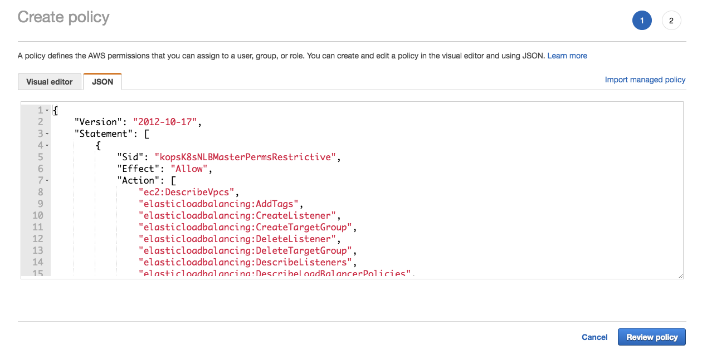
Task: Click line number 5 in the gutter
Action: (40, 156)
